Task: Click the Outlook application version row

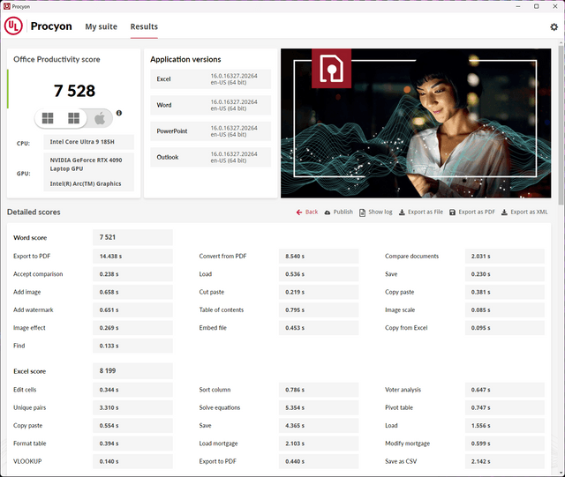Action: click(210, 157)
